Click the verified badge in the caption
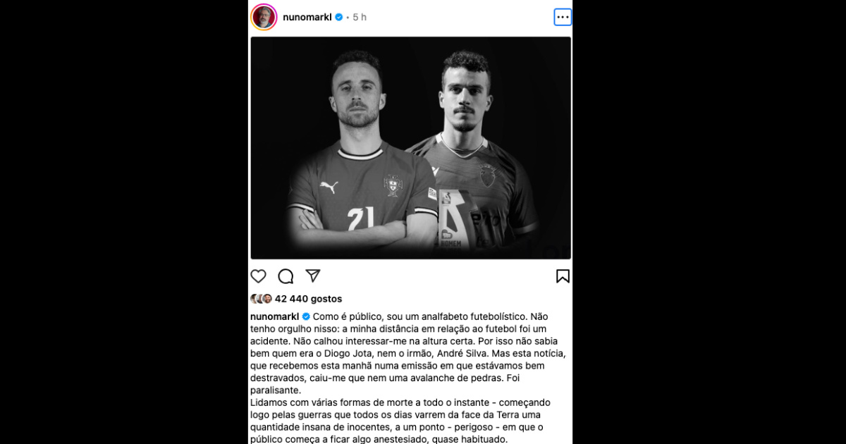The width and height of the screenshot is (846, 444). point(306,316)
